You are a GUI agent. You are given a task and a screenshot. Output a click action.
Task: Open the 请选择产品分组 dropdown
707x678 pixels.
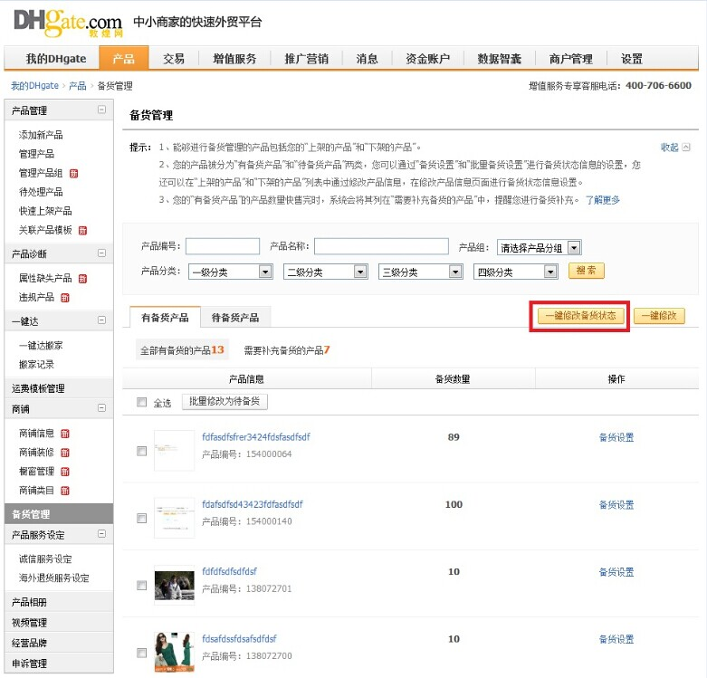click(539, 247)
